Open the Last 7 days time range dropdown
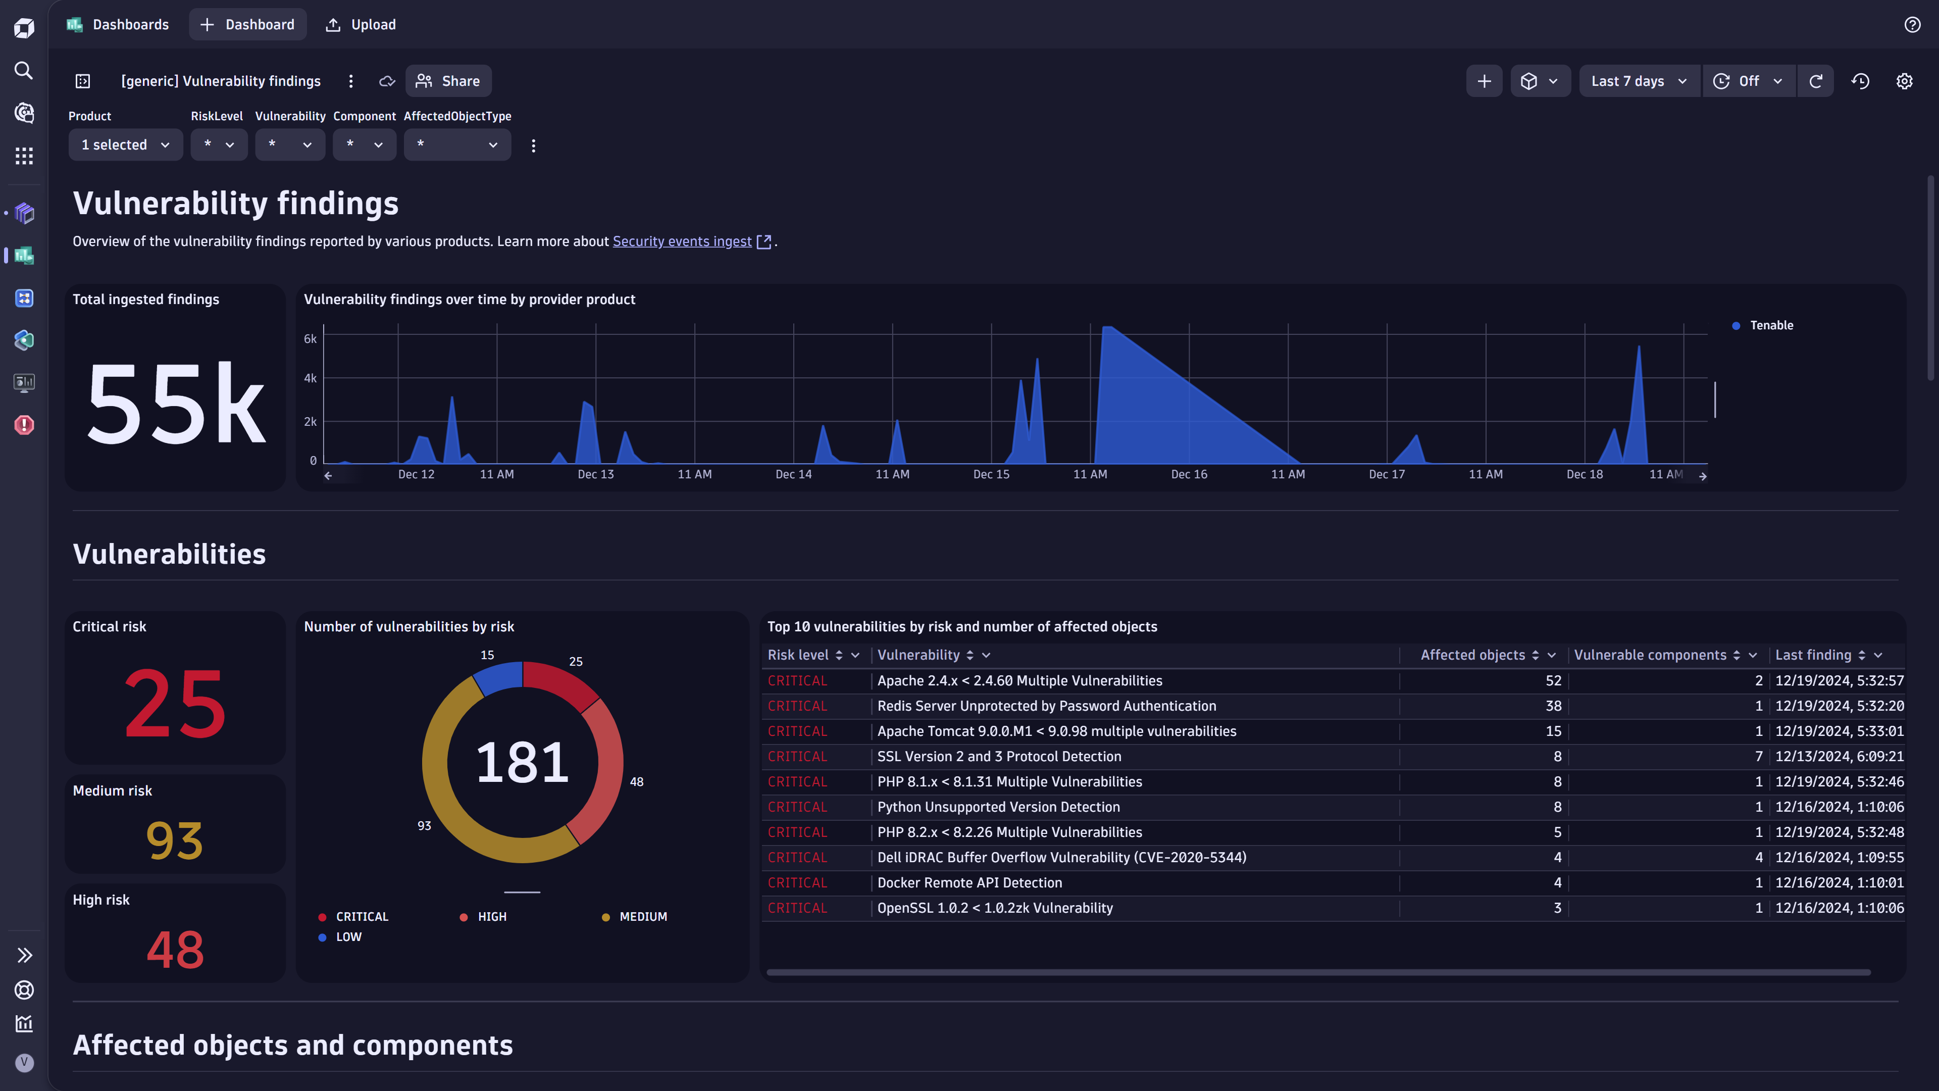Image resolution: width=1939 pixels, height=1091 pixels. tap(1638, 81)
